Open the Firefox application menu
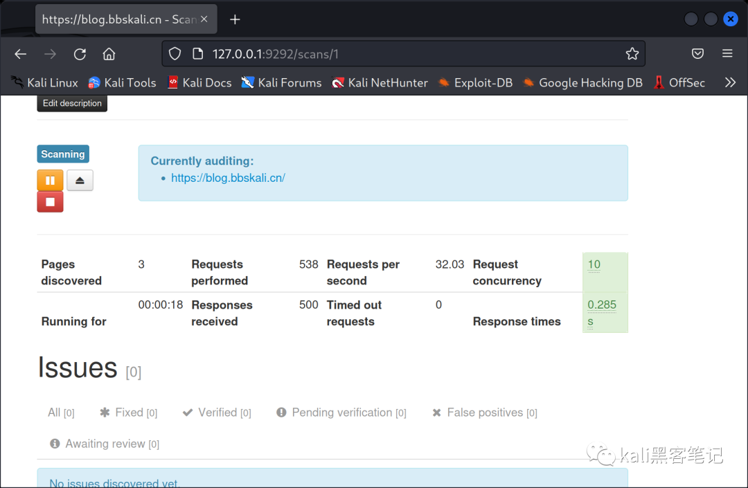Image resolution: width=748 pixels, height=488 pixels. 727,54
